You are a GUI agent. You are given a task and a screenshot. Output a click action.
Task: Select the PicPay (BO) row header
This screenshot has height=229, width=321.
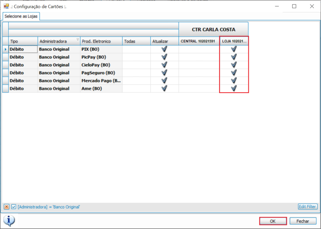click(x=6, y=57)
